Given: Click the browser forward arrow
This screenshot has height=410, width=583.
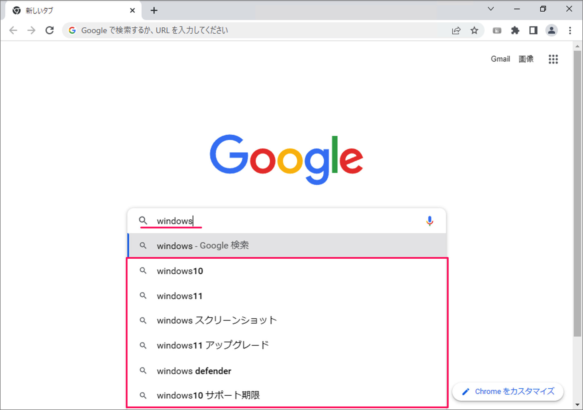Looking at the screenshot, I should point(31,30).
